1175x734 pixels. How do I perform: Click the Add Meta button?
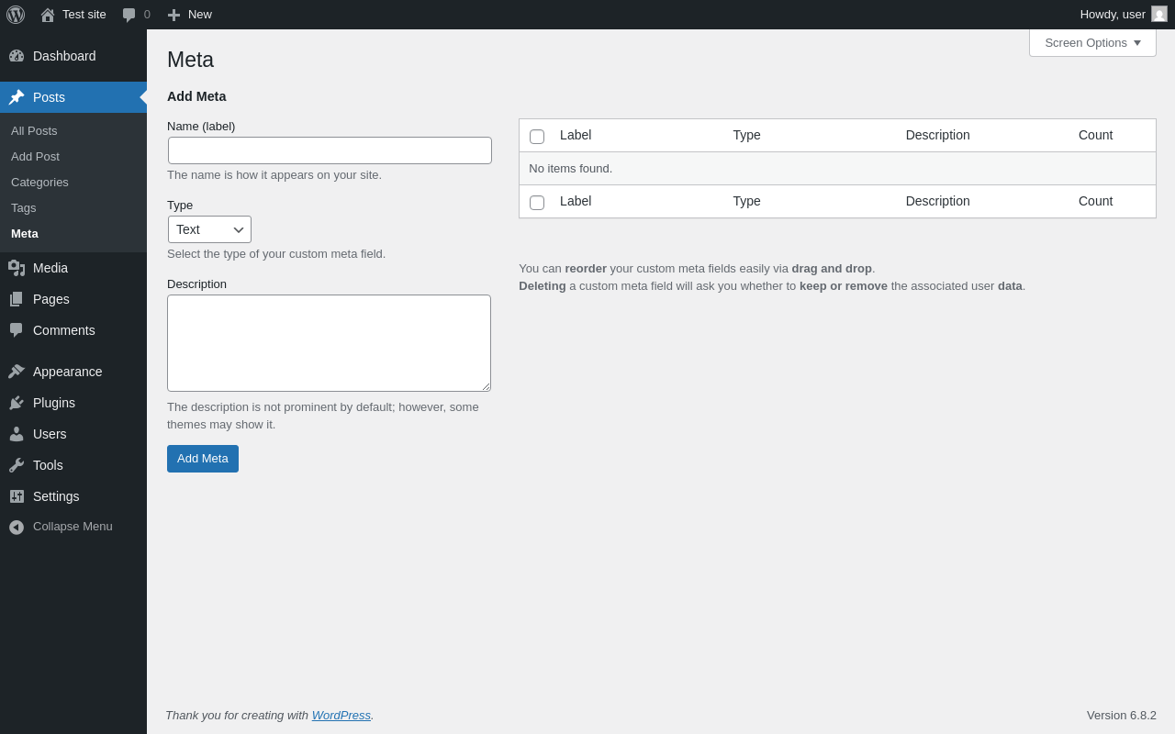[203, 459]
